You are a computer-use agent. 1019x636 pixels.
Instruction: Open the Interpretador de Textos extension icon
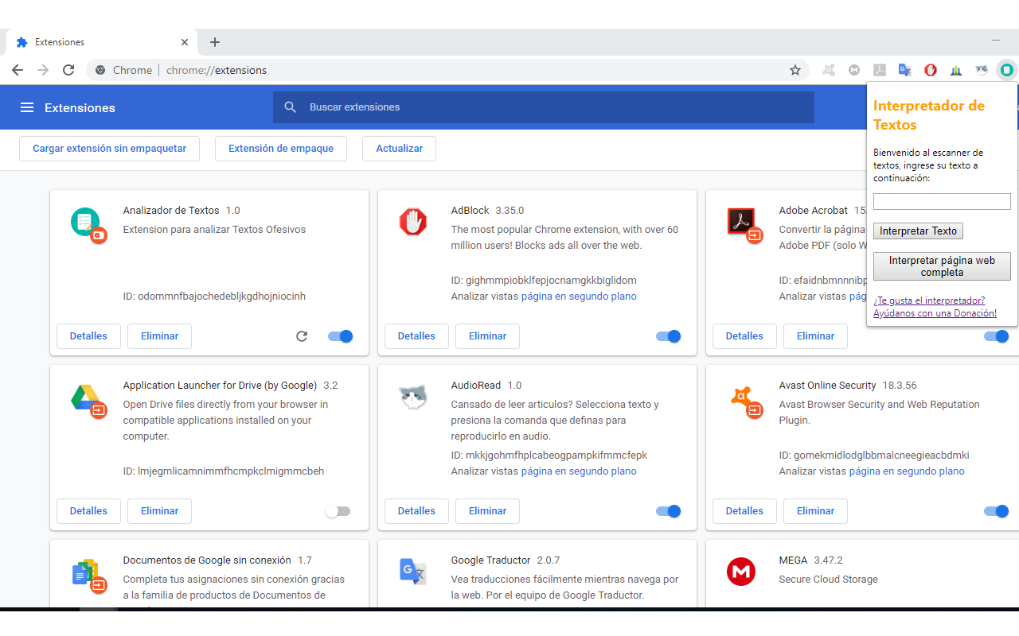click(1005, 70)
